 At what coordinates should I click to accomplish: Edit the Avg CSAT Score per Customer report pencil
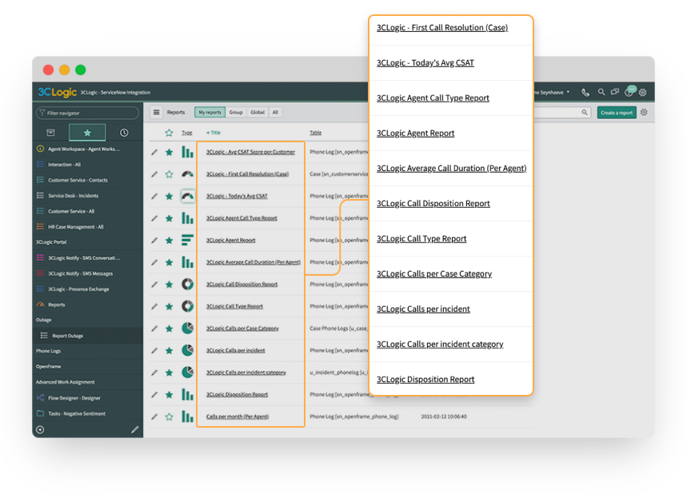coord(154,153)
